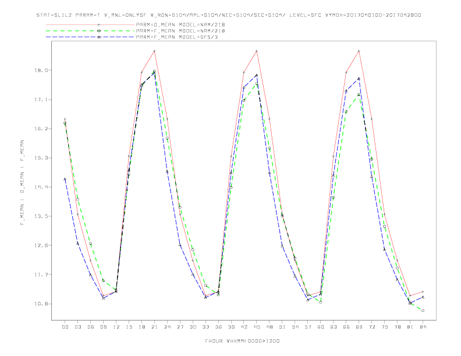The width and height of the screenshot is (461, 356).
Task: Click x-axis forecast hour label 30
Action: [x=193, y=327]
